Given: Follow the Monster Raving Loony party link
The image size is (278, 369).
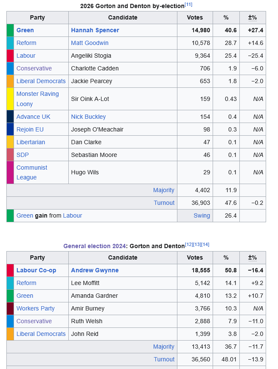Looking at the screenshot, I should click(37, 94).
